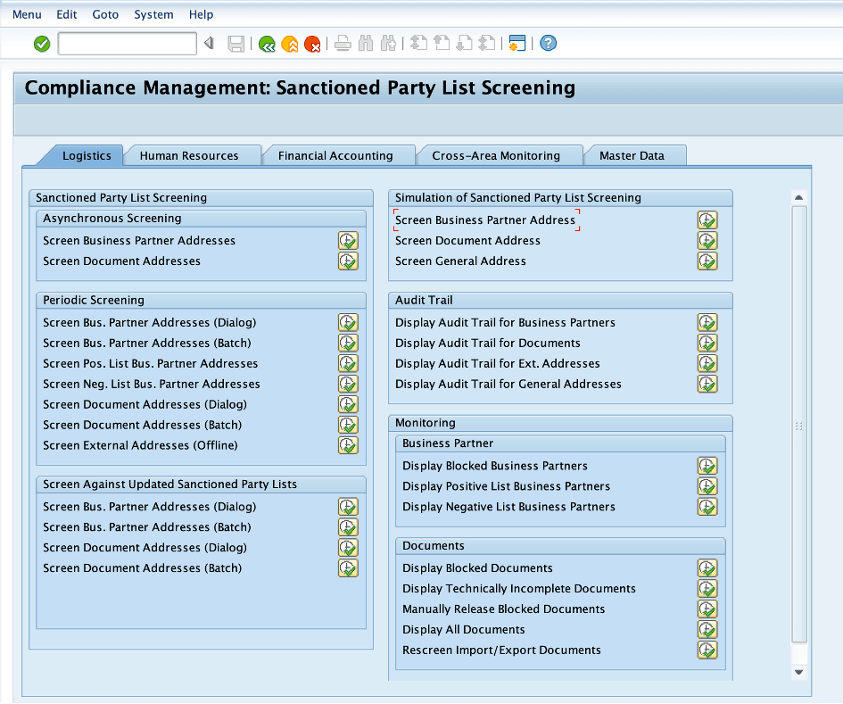The image size is (843, 704).
Task: Click the vertical scrollbar track
Action: click(799, 425)
